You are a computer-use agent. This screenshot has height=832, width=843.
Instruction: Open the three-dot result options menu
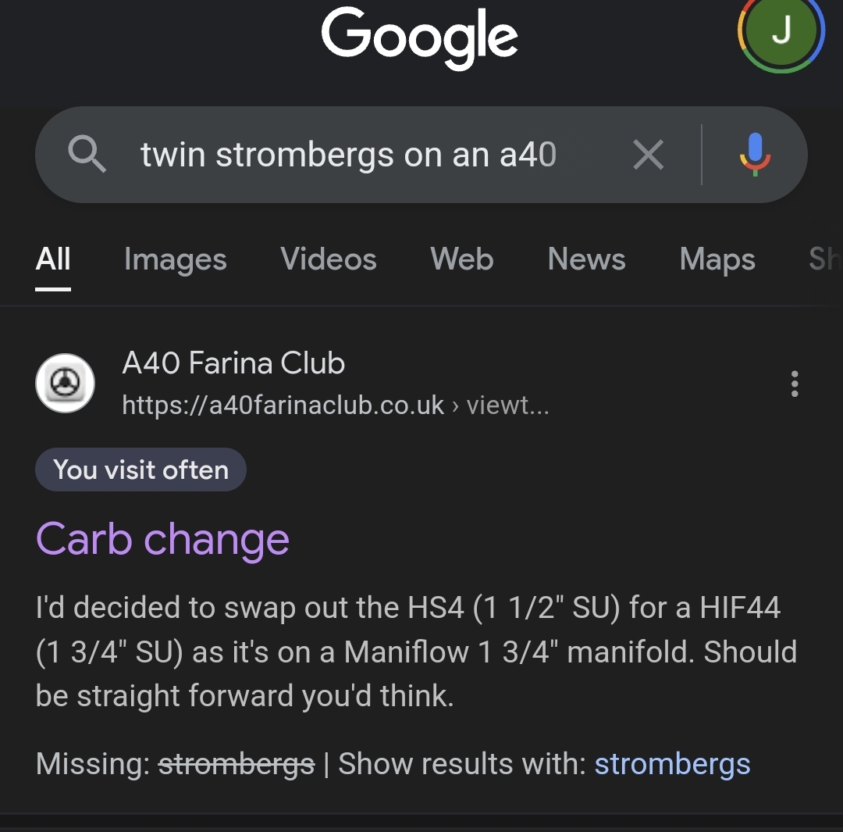794,384
